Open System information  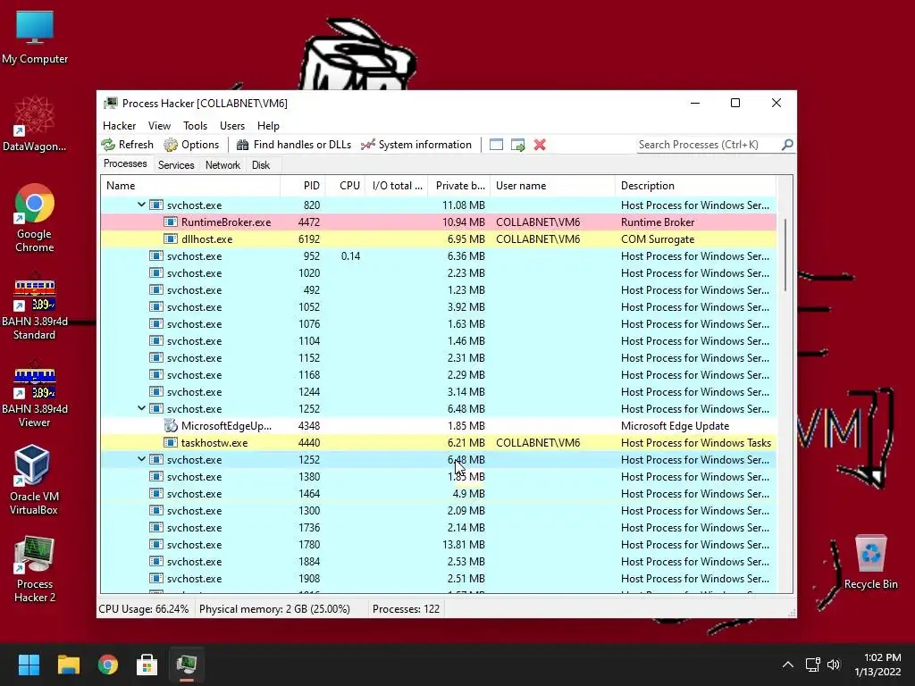[416, 145]
